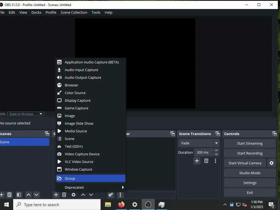
Task: Add a new scene with plus icon
Action: pos(2,195)
